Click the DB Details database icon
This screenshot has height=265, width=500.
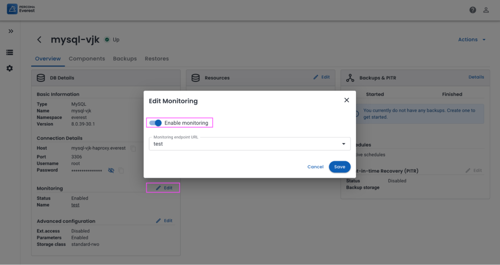click(41, 77)
